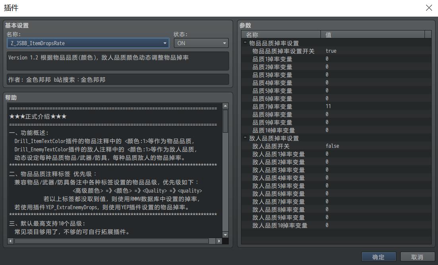Click the help text scroll up arrow
Image resolution: width=438 pixels, height=265 pixels.
226,106
